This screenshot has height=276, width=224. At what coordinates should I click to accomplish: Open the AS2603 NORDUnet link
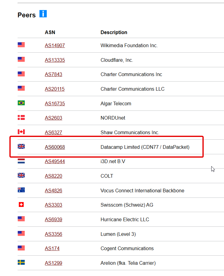53,118
